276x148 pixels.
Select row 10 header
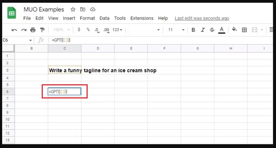pyautogui.click(x=8, y=119)
